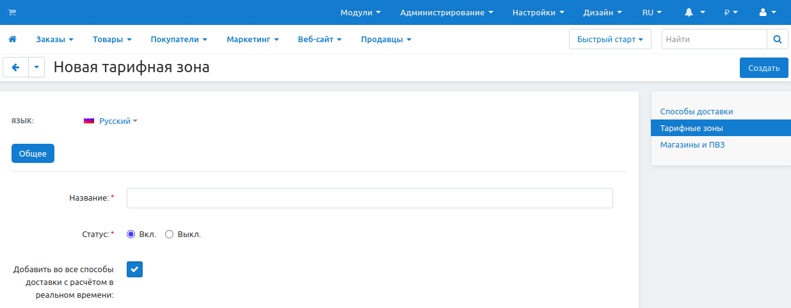Open the Способы доставки link

(696, 111)
